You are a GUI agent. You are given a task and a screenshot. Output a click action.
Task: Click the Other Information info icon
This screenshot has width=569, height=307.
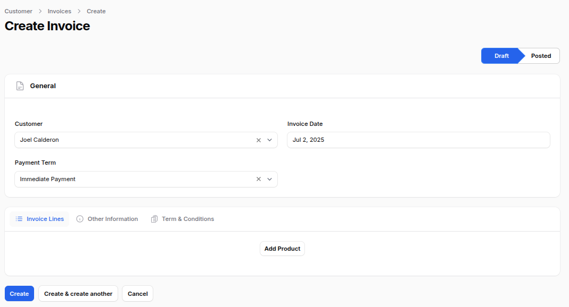pos(80,219)
